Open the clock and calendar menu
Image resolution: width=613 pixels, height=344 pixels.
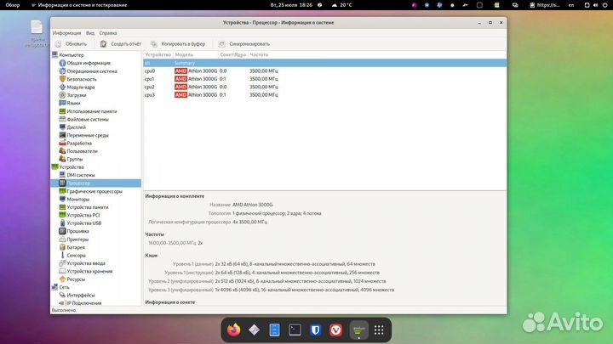pos(291,5)
